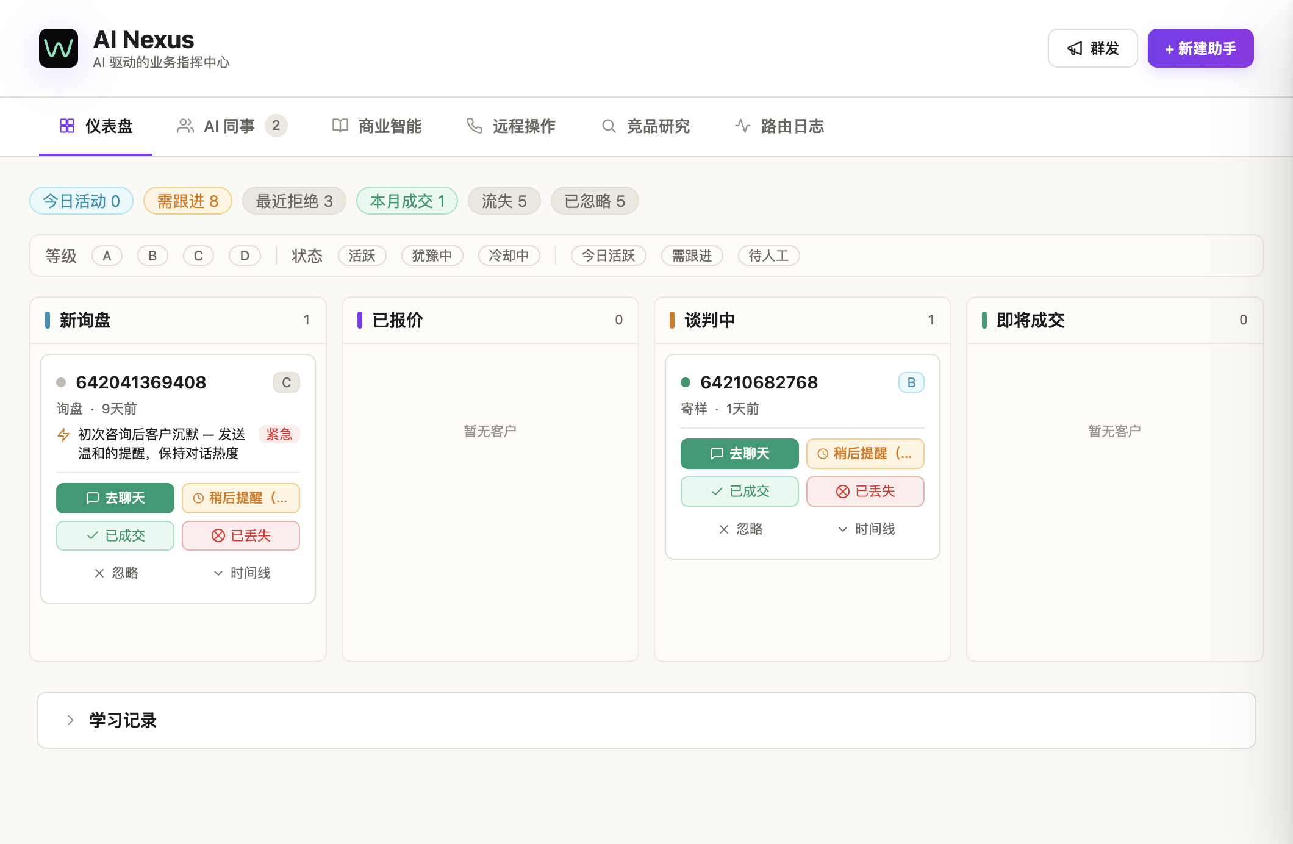Toggle the 需跟进 8 summary chip
Image resolution: width=1293 pixels, height=844 pixels.
(188, 201)
